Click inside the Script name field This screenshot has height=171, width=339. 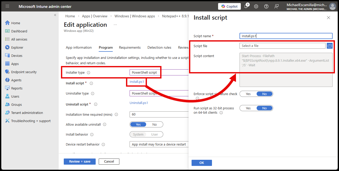[286, 36]
